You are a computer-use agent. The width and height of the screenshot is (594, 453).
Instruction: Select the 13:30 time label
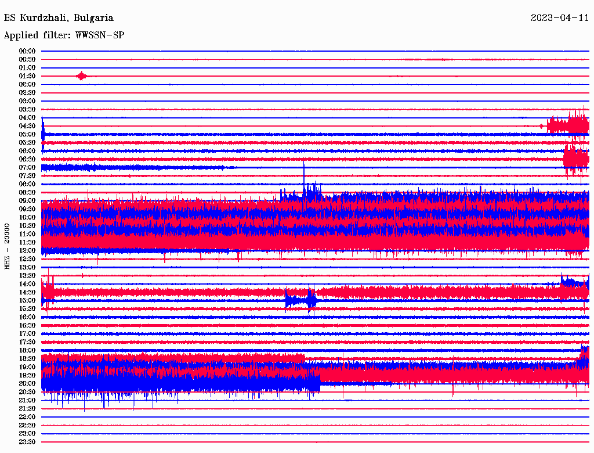point(27,275)
